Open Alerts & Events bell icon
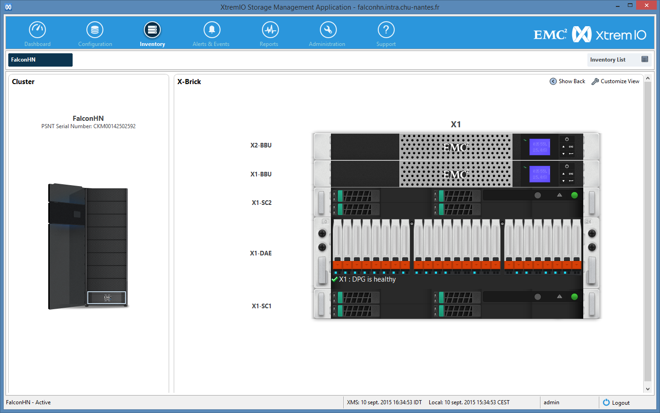Viewport: 660px width, 413px height. point(211,30)
